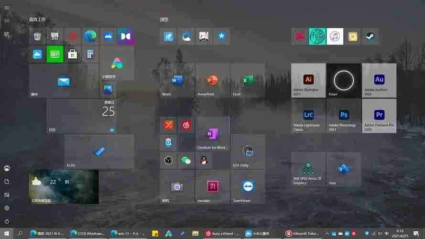This screenshot has height=239, width=425.
Task: Launch Adobe Premiere Pro 2020
Action: tap(379, 116)
